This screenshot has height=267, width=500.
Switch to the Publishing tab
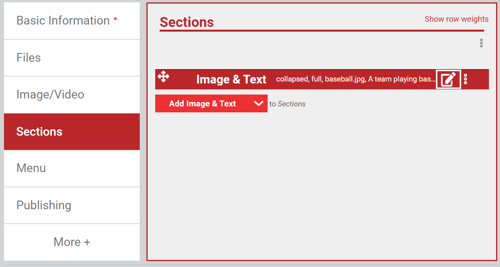coord(72,205)
